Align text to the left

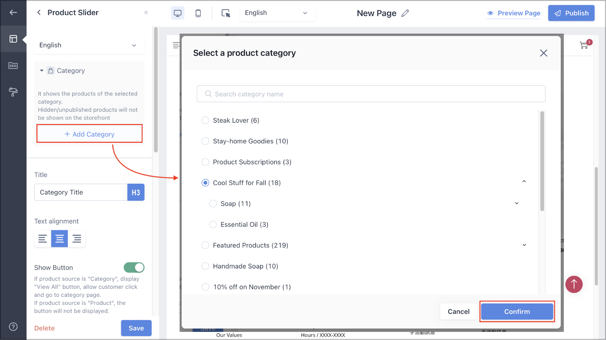click(42, 239)
